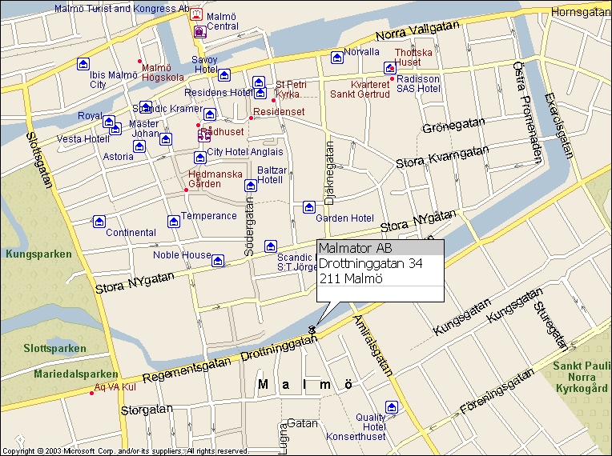Select the Mäster Johan hotel icon
This screenshot has width=612, height=456.
tap(166, 139)
